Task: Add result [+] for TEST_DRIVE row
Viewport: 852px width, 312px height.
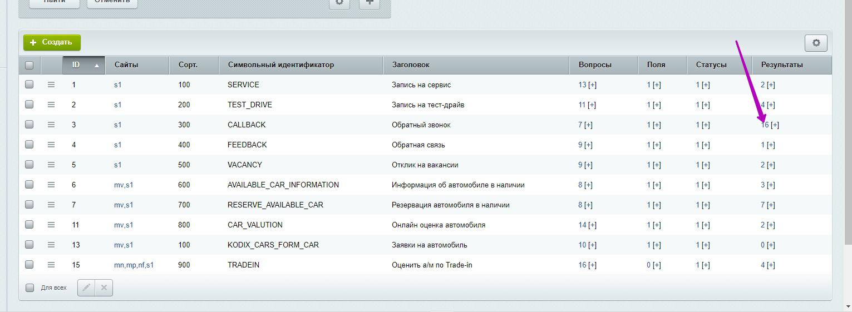Action: tap(771, 105)
